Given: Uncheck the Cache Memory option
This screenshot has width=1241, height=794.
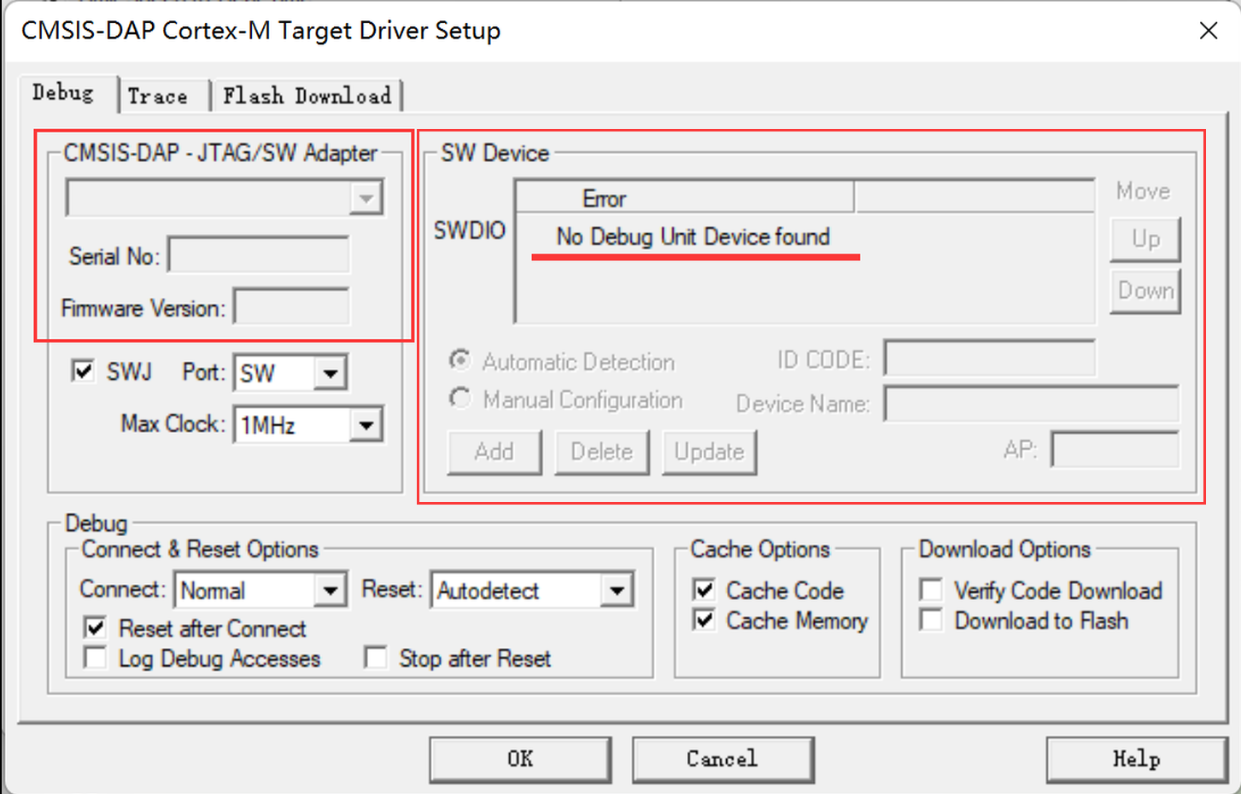Looking at the screenshot, I should 705,621.
